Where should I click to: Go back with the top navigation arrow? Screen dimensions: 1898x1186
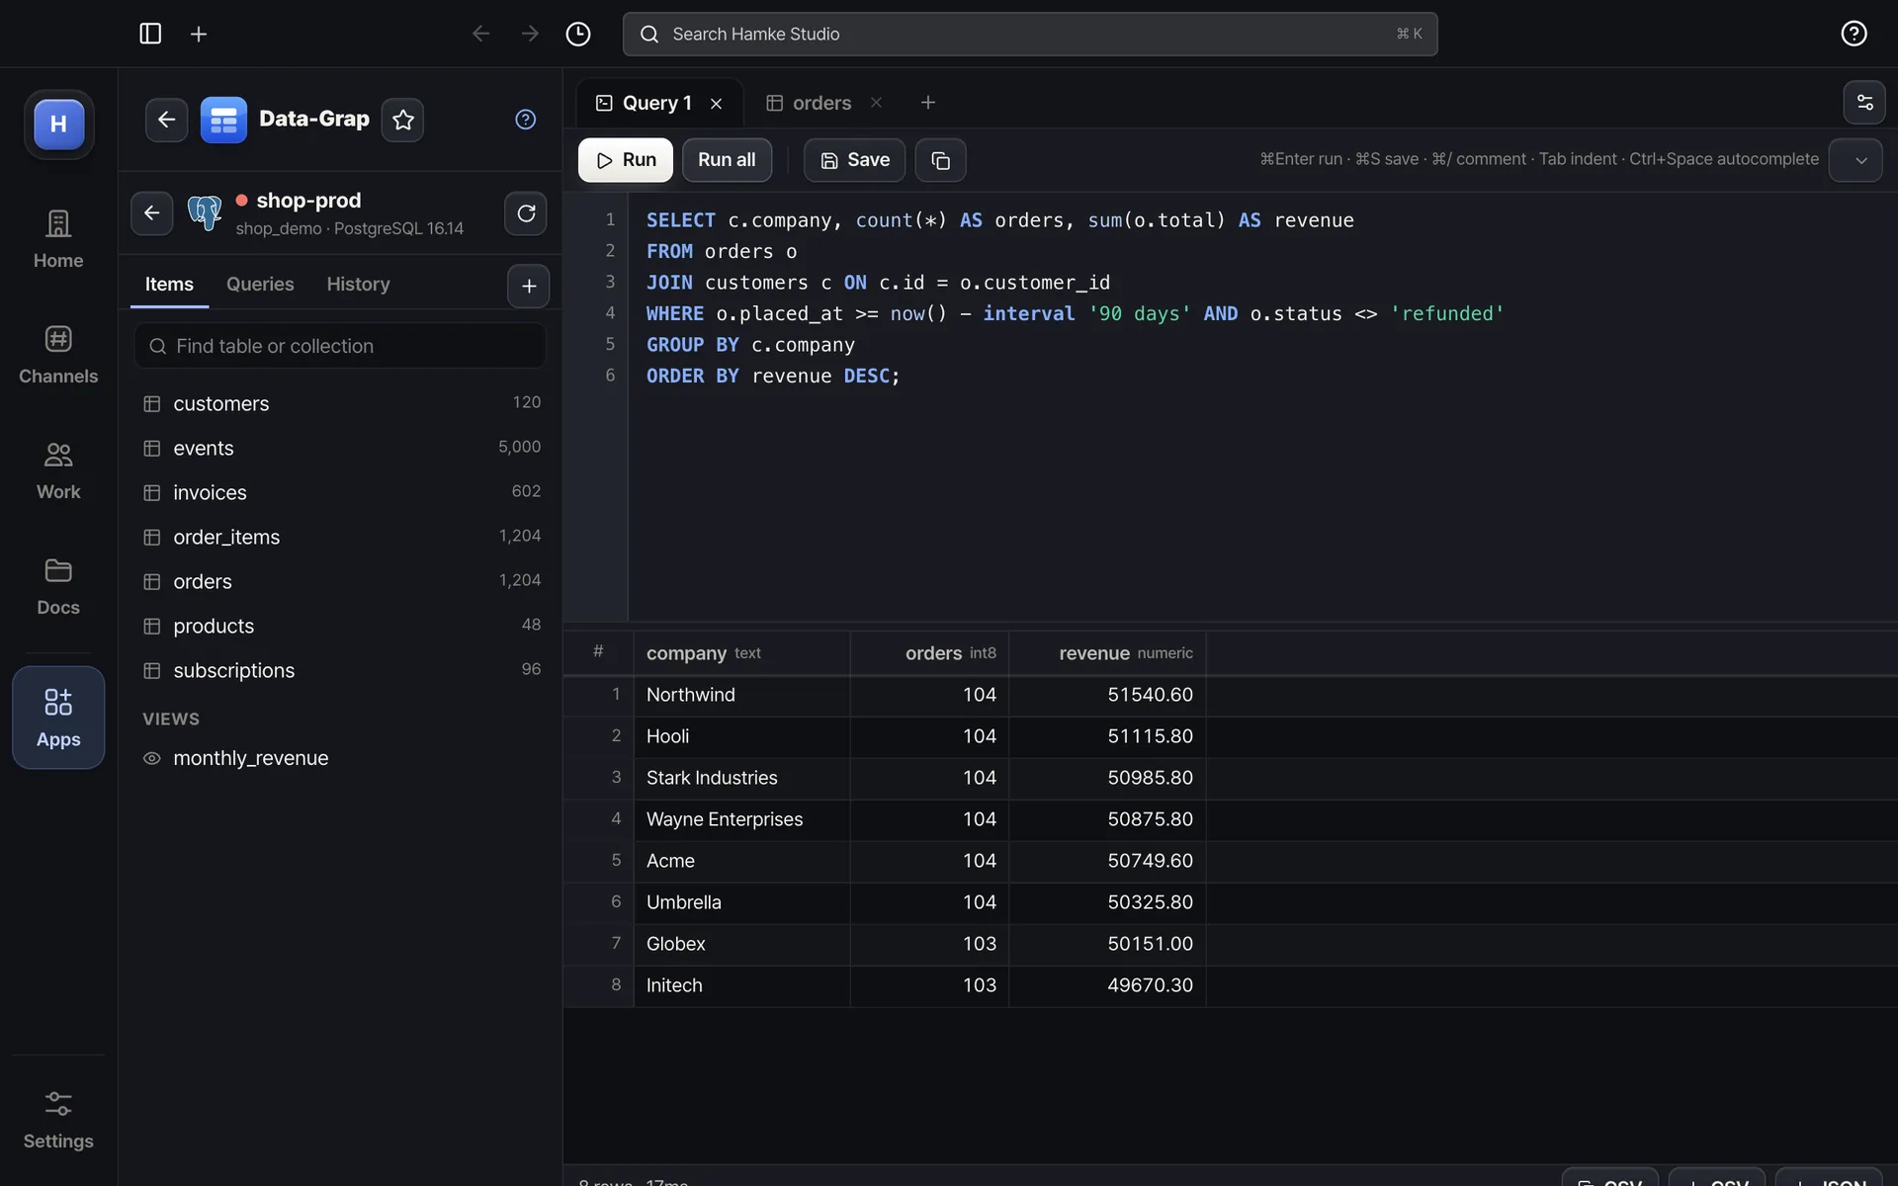(x=480, y=34)
